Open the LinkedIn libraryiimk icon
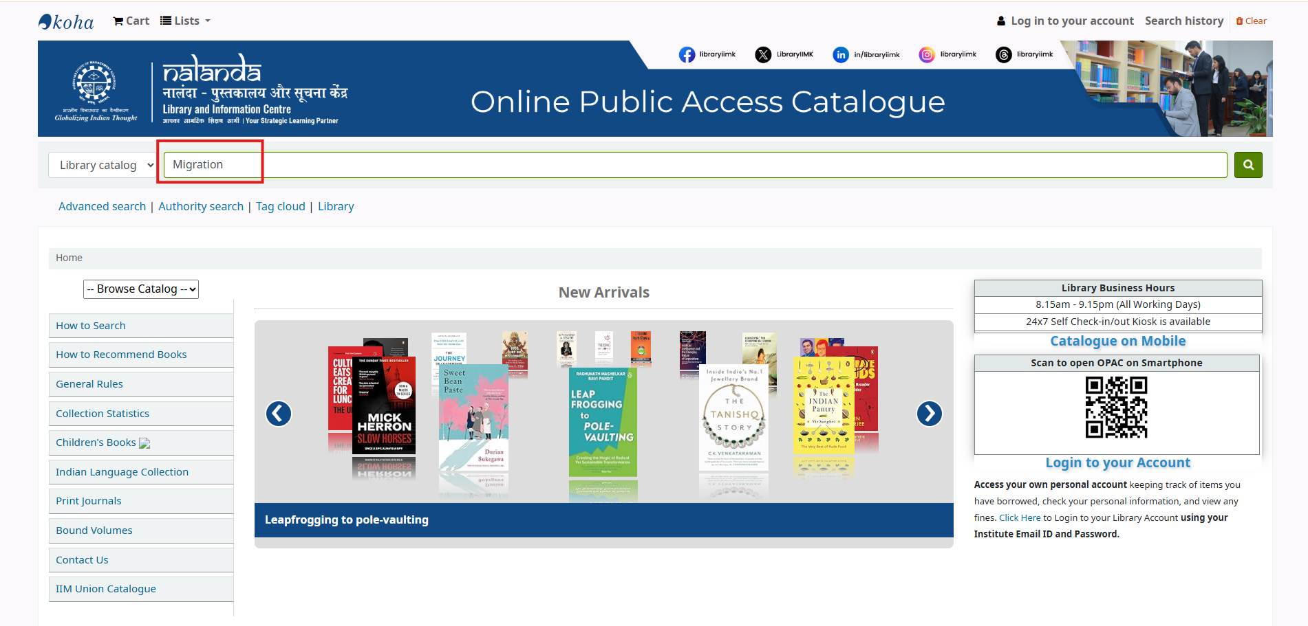The height and width of the screenshot is (626, 1308). 840,55
